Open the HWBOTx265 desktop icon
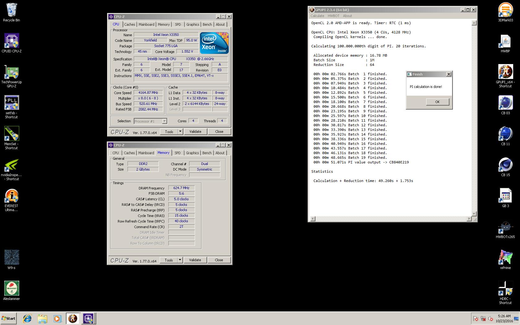Screen dimensions: 520x325 tap(505, 229)
